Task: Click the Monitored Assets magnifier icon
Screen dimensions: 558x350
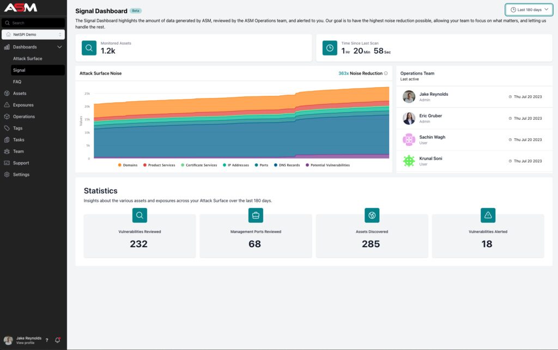Action: point(89,47)
